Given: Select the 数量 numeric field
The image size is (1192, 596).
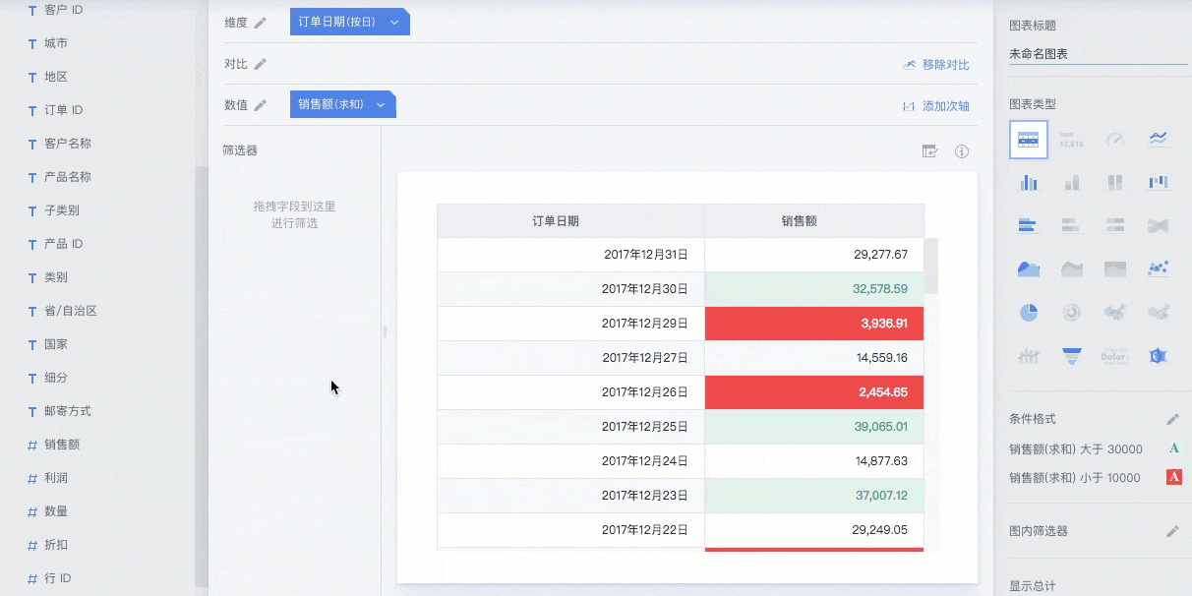Looking at the screenshot, I should (x=56, y=511).
